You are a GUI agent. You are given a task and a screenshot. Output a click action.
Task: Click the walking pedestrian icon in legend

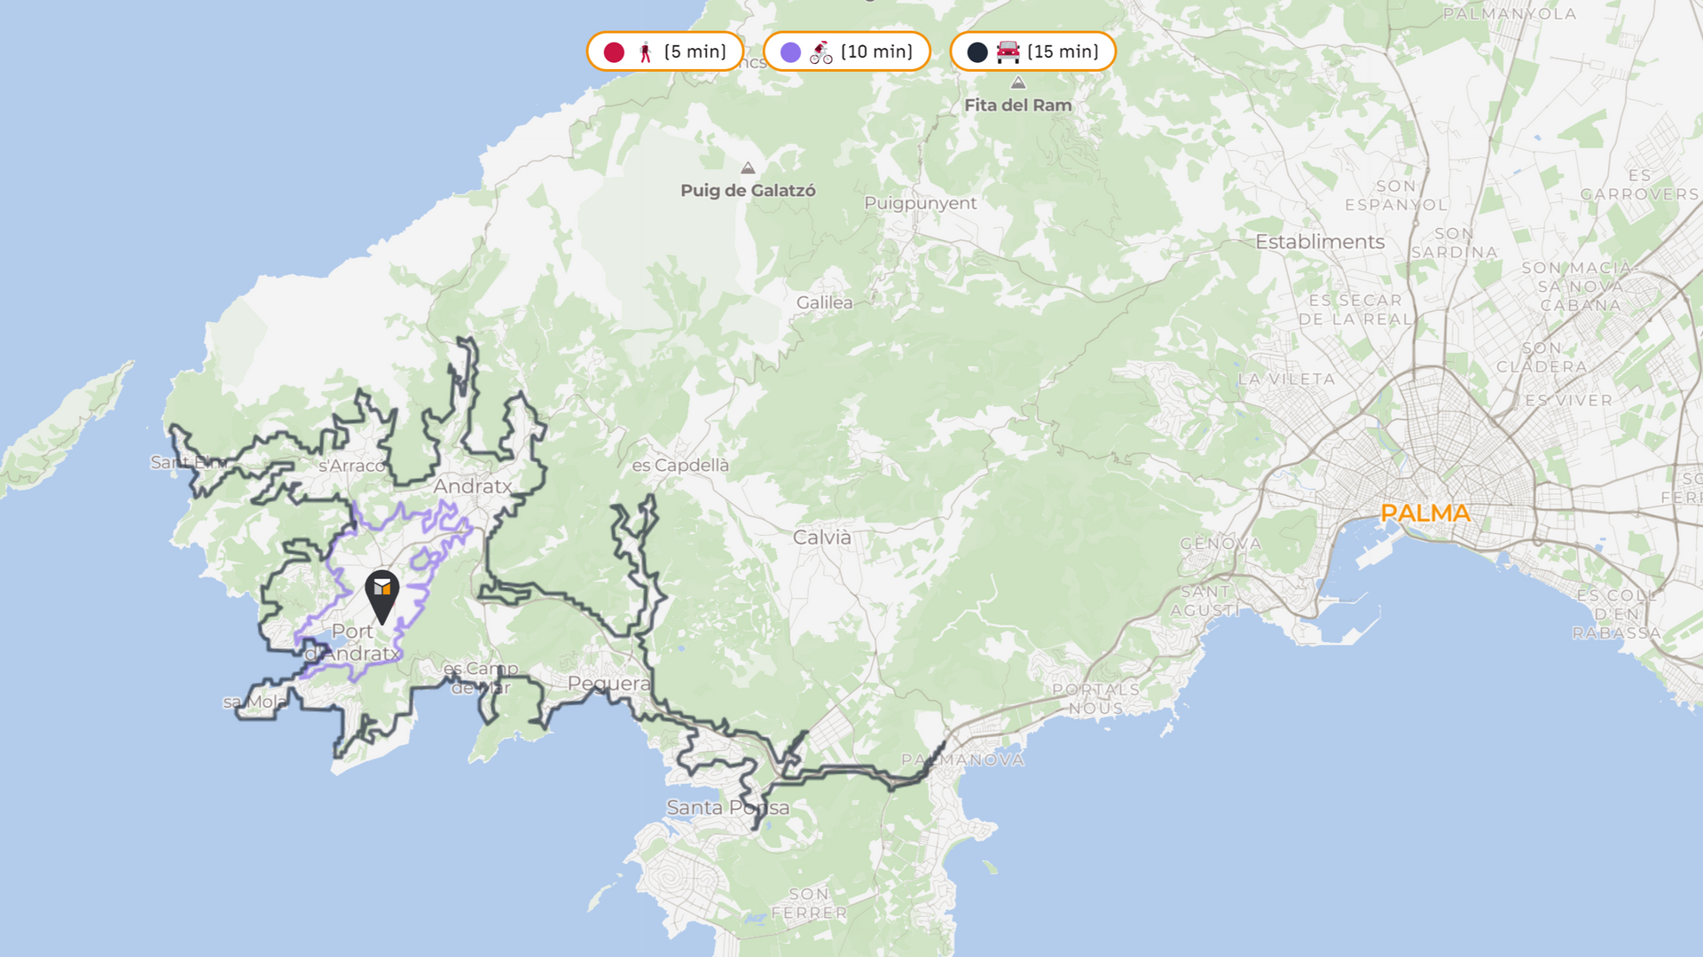tap(646, 52)
